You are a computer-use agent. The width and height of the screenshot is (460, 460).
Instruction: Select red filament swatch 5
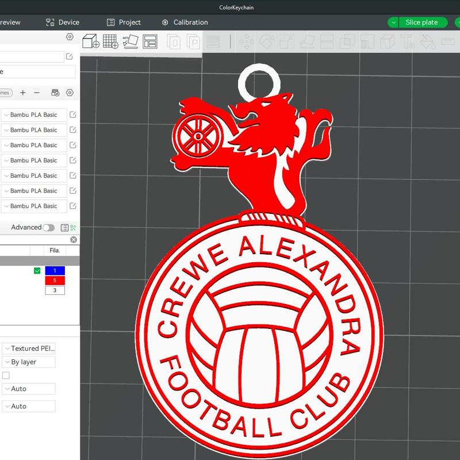(x=55, y=281)
